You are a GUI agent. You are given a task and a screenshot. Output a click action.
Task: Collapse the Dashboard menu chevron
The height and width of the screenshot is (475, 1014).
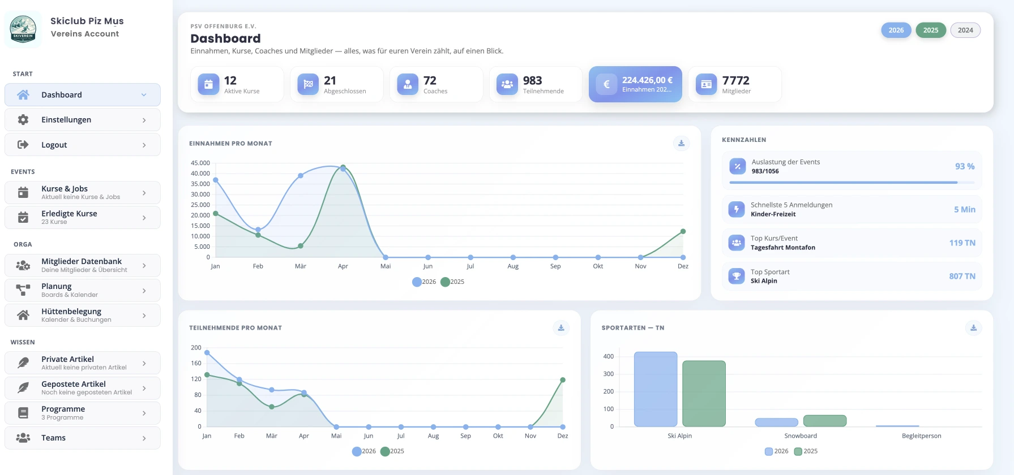(x=144, y=95)
